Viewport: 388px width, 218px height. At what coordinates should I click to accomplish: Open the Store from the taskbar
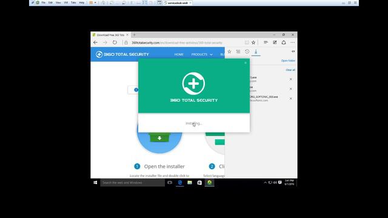click(199, 183)
